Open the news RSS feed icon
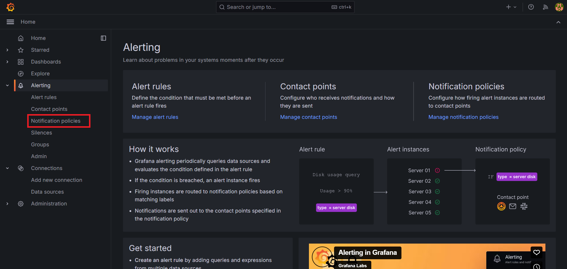This screenshot has width=567, height=269. pos(545,7)
